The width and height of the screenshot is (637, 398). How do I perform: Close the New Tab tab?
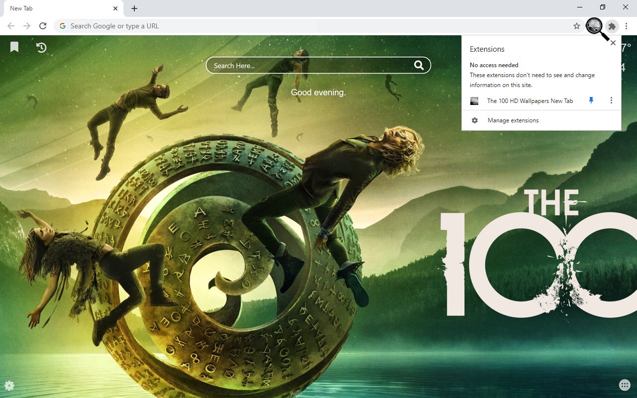pyautogui.click(x=115, y=8)
